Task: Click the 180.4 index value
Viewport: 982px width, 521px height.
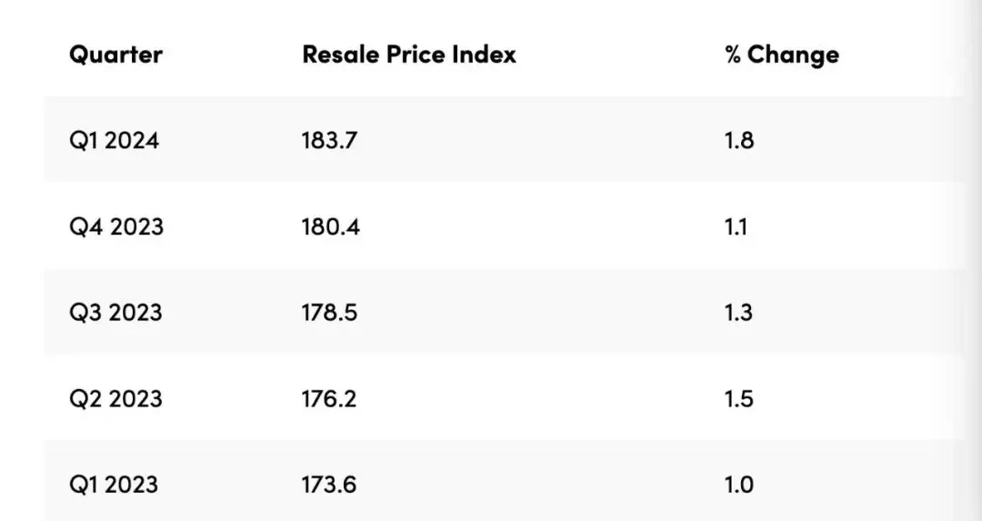Action: pos(331,226)
